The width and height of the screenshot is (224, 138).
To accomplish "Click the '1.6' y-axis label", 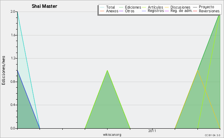I will 13,35.
